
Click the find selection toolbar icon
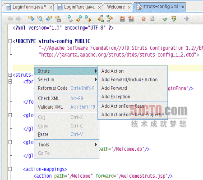point(31,19)
